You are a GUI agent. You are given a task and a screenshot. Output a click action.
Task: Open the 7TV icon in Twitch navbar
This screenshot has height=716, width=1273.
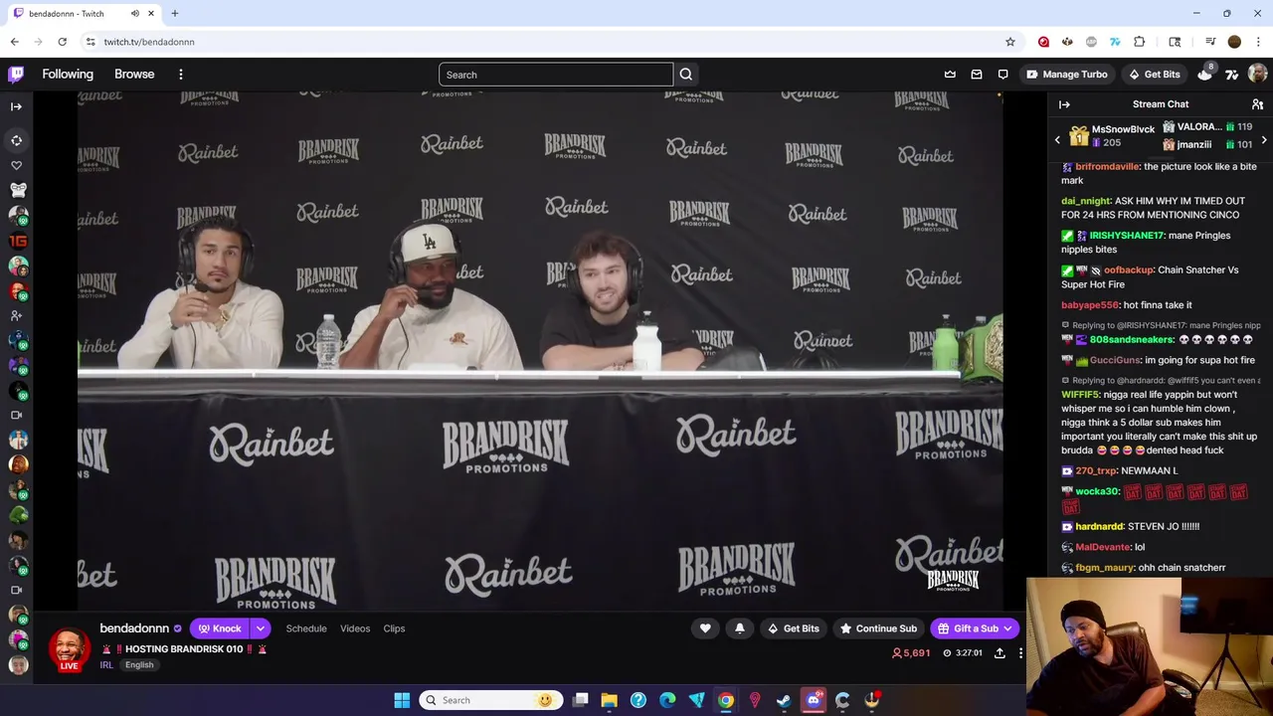1231,75
